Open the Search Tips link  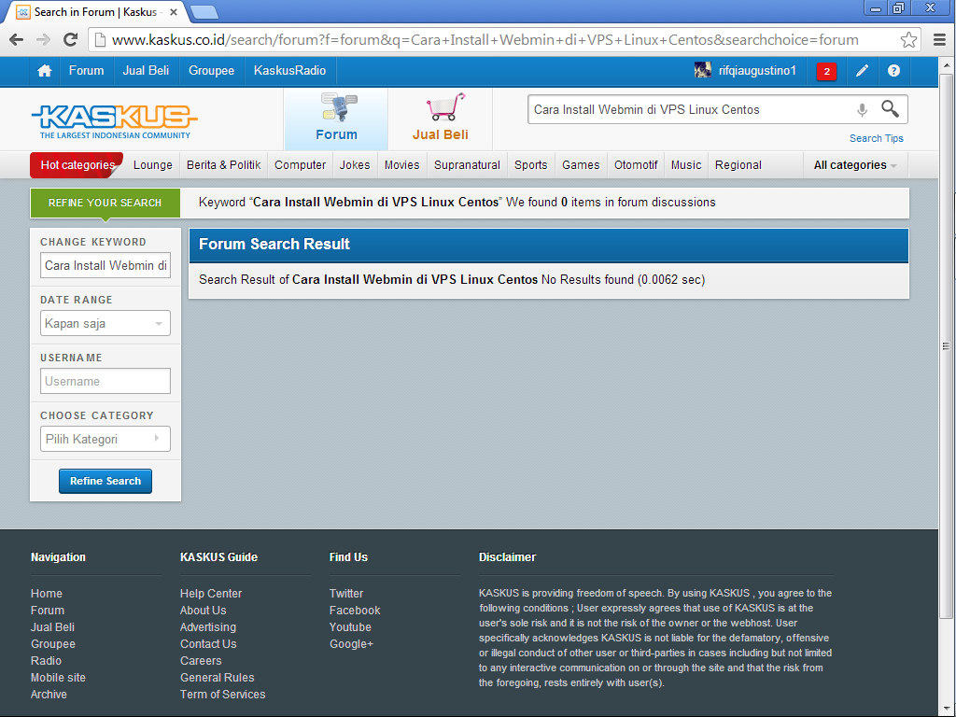click(x=876, y=138)
